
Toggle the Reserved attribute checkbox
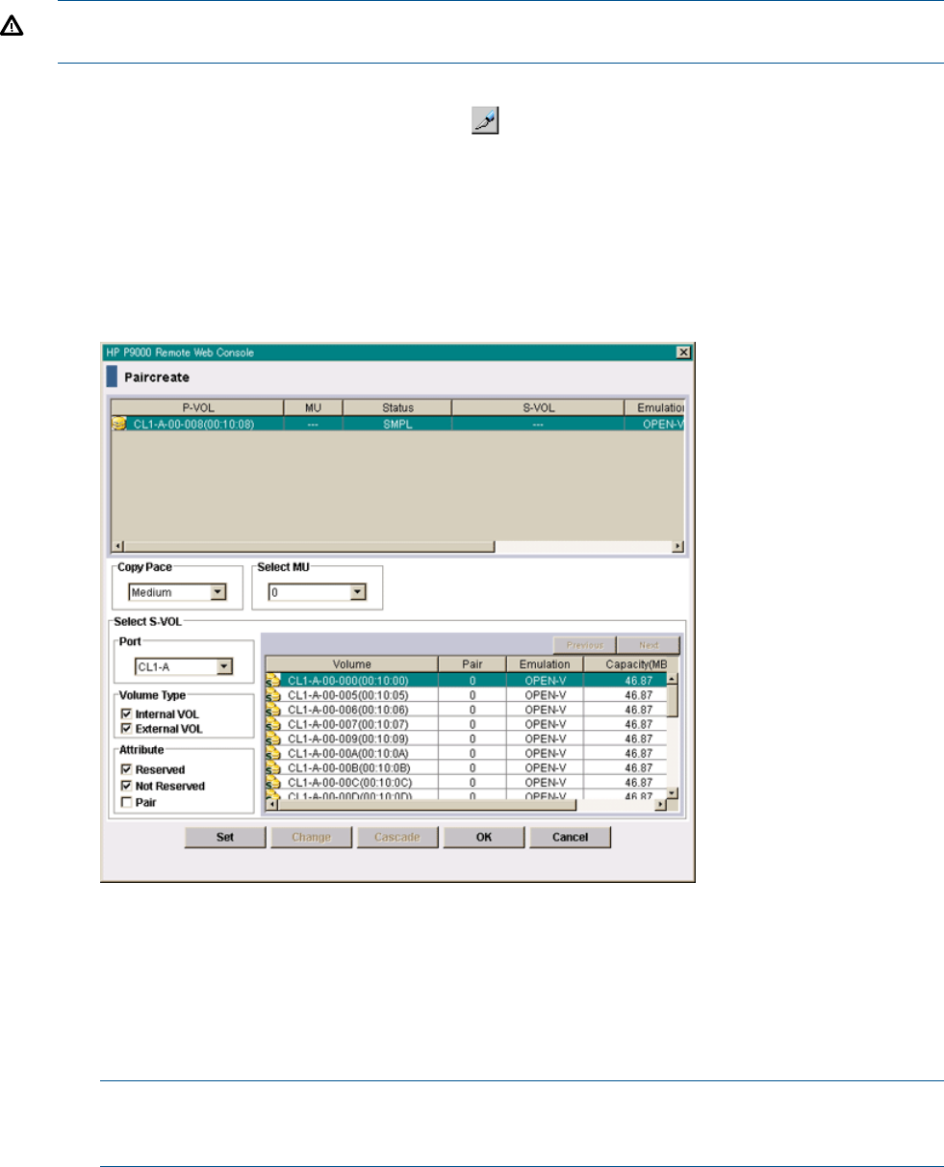click(126, 770)
